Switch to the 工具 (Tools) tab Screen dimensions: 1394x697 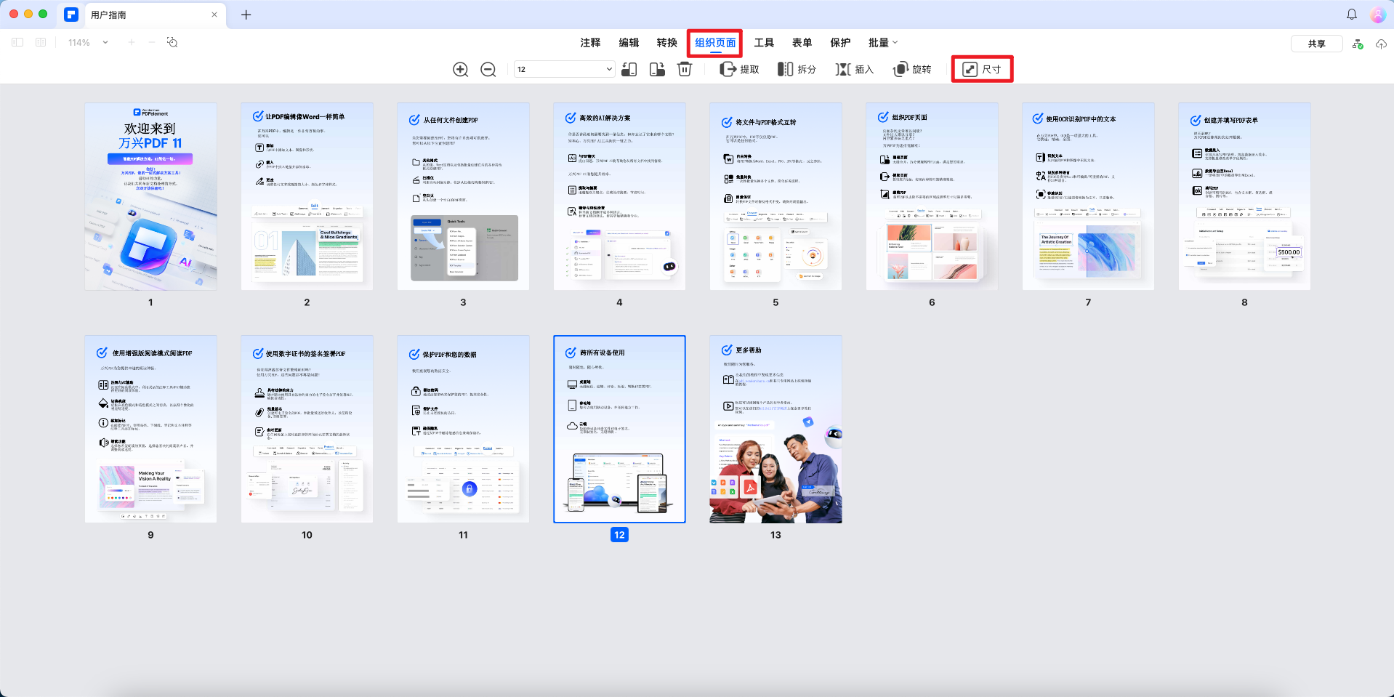764,42
